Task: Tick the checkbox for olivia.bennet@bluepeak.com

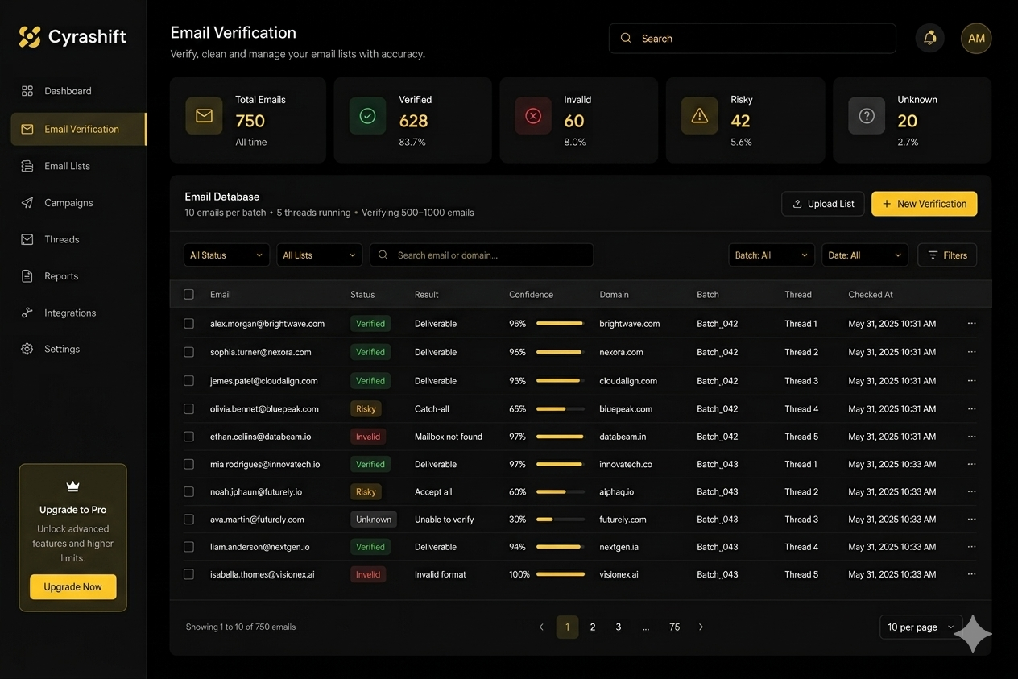Action: pos(188,408)
